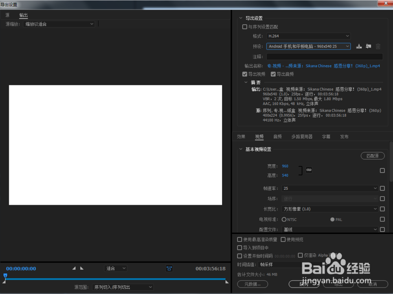Click the 宽度 value 960
The image size is (393, 294).
tap(285, 166)
